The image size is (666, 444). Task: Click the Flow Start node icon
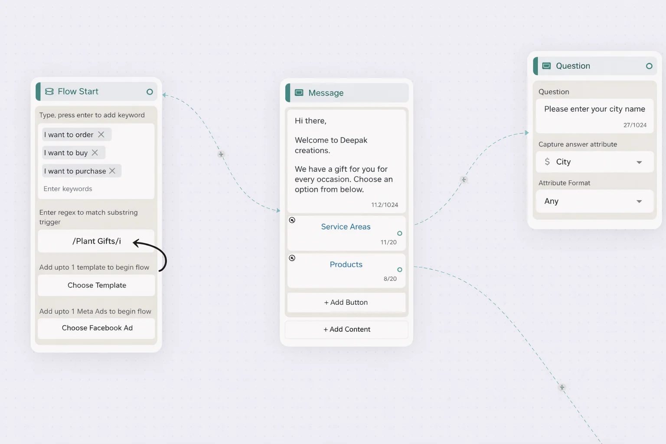coord(49,91)
